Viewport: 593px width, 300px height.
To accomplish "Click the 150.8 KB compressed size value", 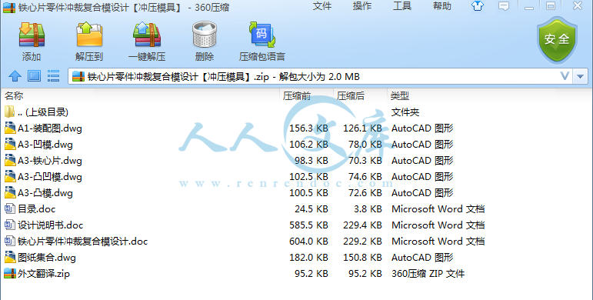I will click(363, 258).
